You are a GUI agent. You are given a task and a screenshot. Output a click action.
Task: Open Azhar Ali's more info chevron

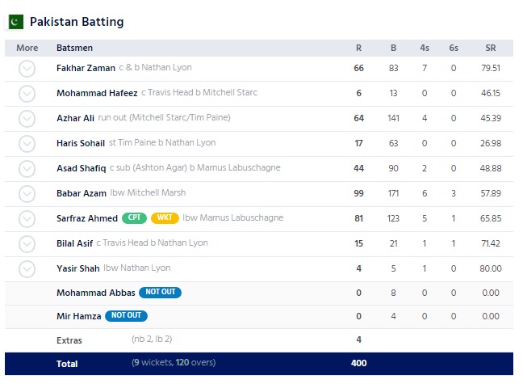pos(27,119)
